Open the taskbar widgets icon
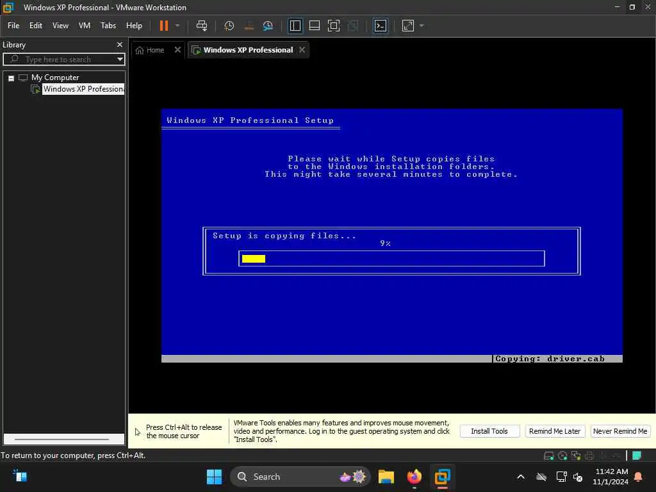 click(x=20, y=476)
